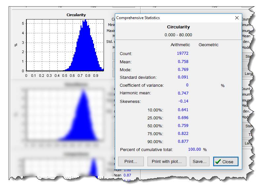Click the blurred second histogram plot
The width and height of the screenshot is (261, 188).
coord(65,115)
